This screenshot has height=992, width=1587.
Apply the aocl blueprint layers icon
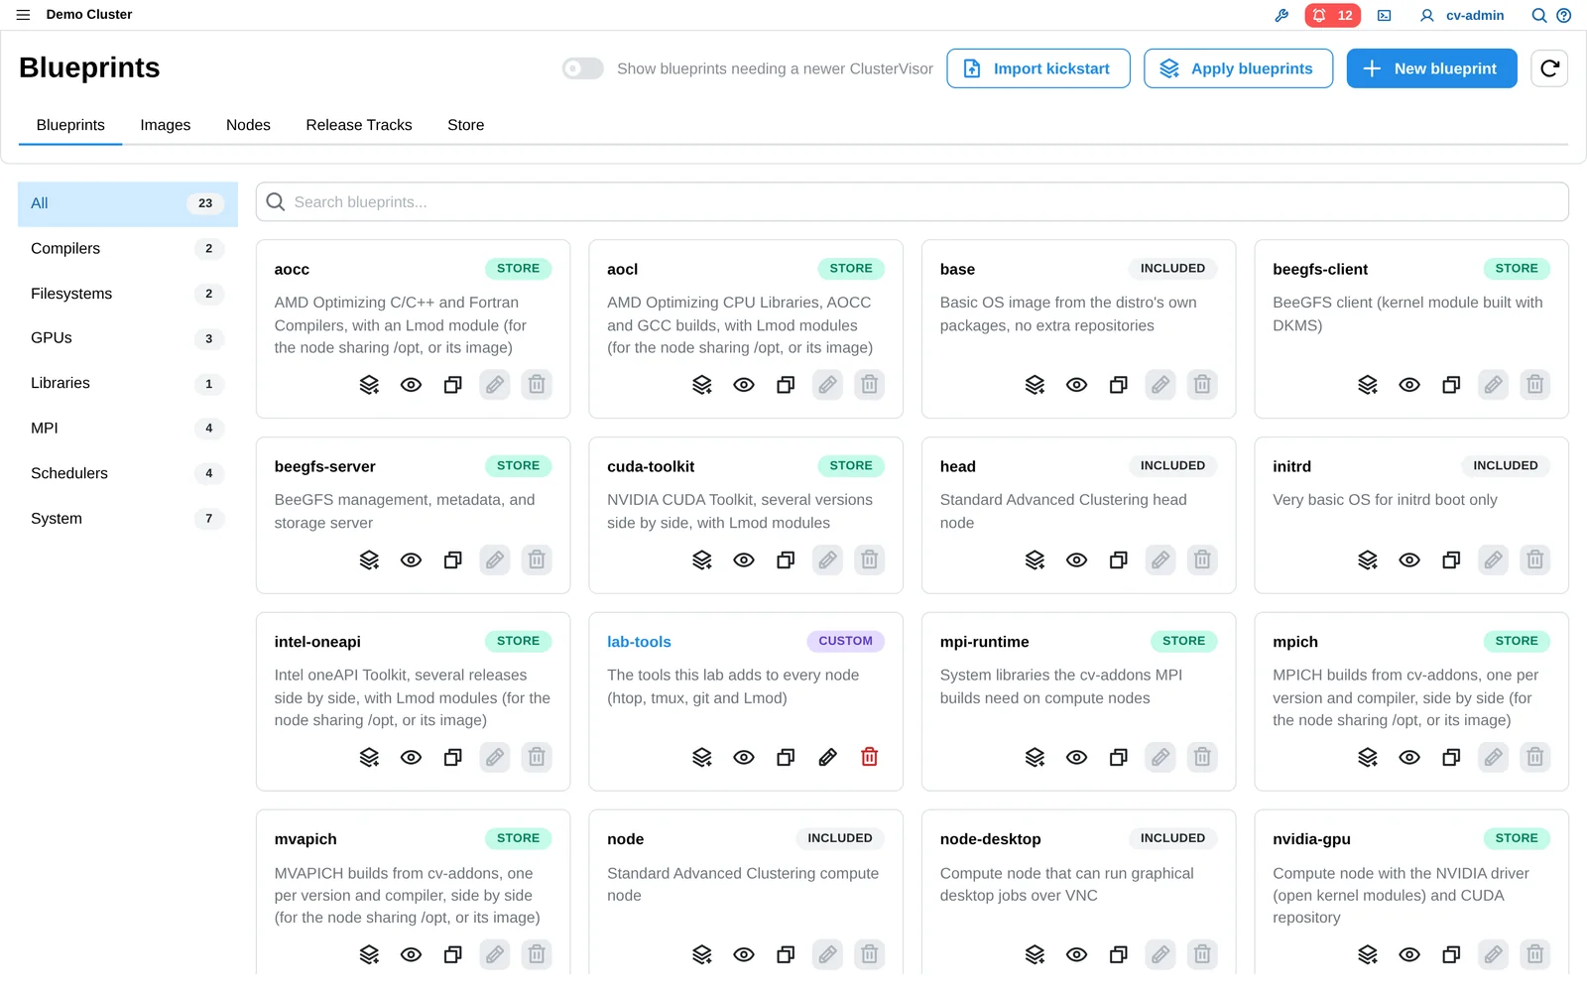point(702,385)
